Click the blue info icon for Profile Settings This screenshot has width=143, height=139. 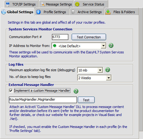point(38,12)
